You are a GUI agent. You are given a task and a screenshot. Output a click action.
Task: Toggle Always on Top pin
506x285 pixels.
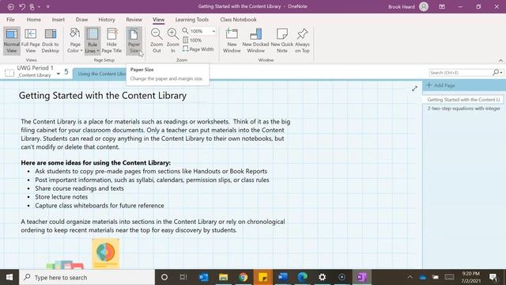(x=302, y=40)
